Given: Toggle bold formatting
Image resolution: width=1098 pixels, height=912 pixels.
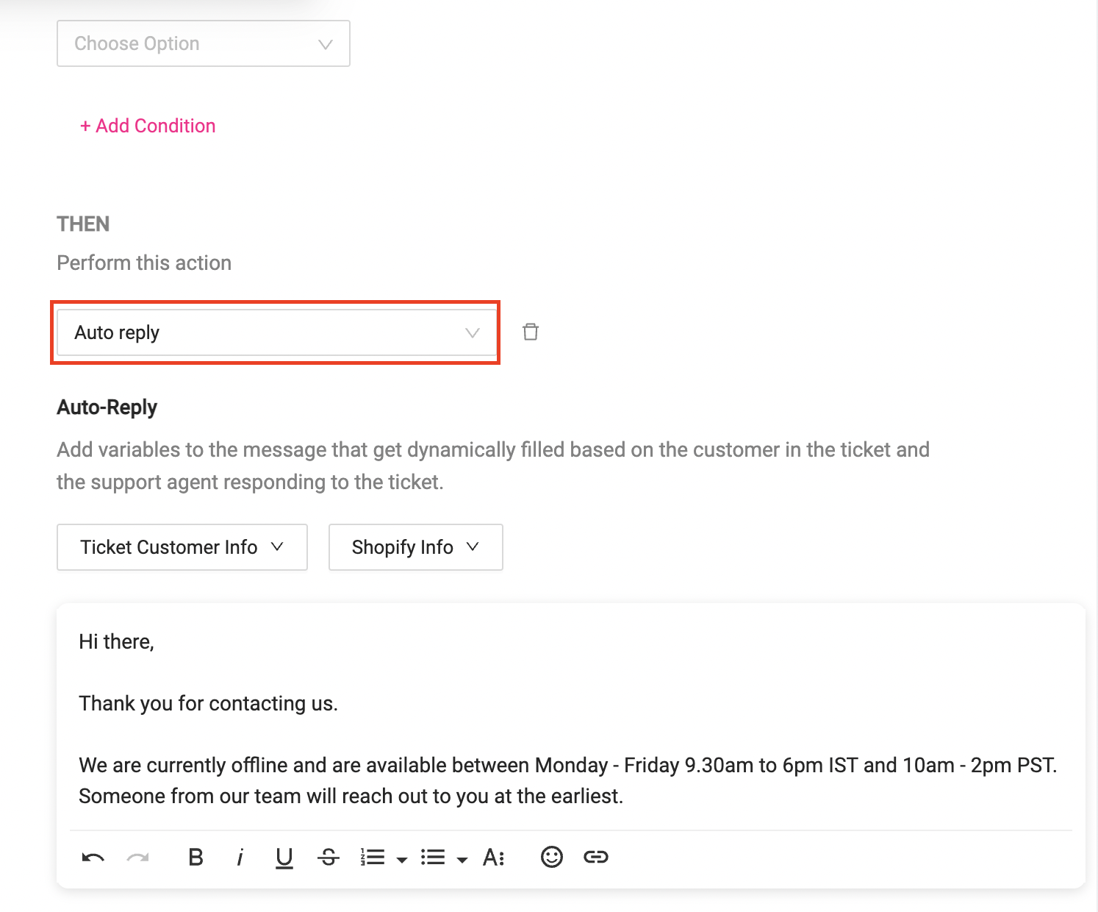Looking at the screenshot, I should pos(195,857).
